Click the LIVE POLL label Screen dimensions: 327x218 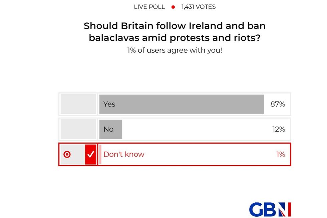click(149, 7)
